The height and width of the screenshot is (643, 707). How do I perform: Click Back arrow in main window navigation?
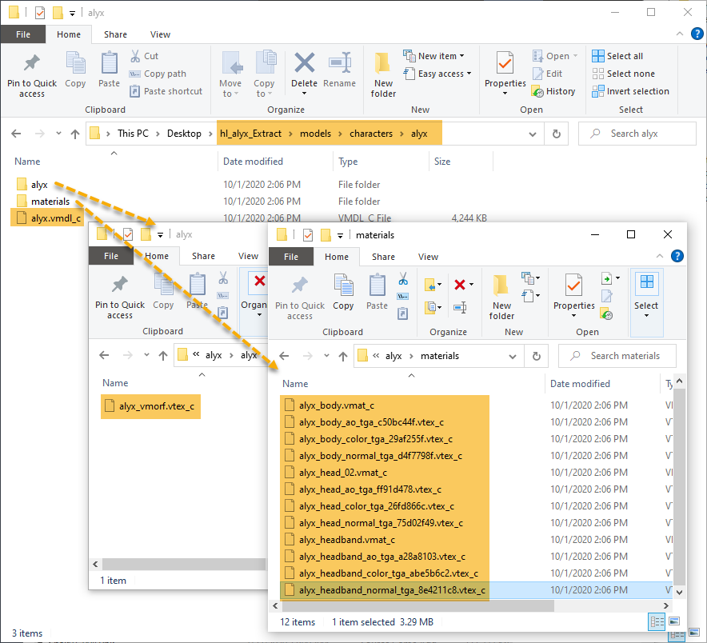[x=16, y=134]
